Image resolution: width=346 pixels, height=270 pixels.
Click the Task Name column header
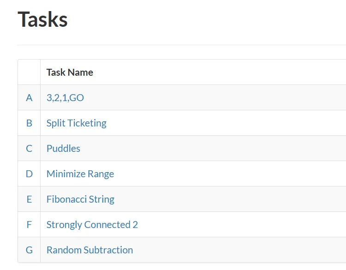pos(70,72)
